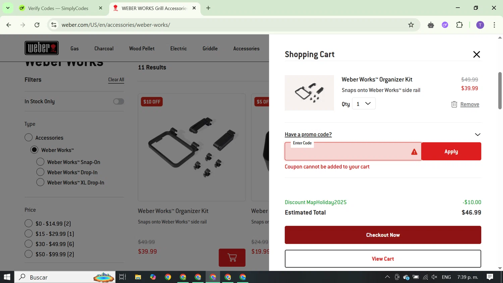Image resolution: width=503 pixels, height=283 pixels.
Task: Open the Chrome extensions puzzle icon
Action: pyautogui.click(x=459, y=25)
